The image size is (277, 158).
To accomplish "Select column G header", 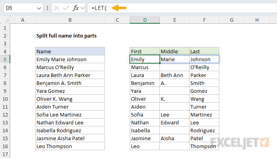I will point(231,20).
